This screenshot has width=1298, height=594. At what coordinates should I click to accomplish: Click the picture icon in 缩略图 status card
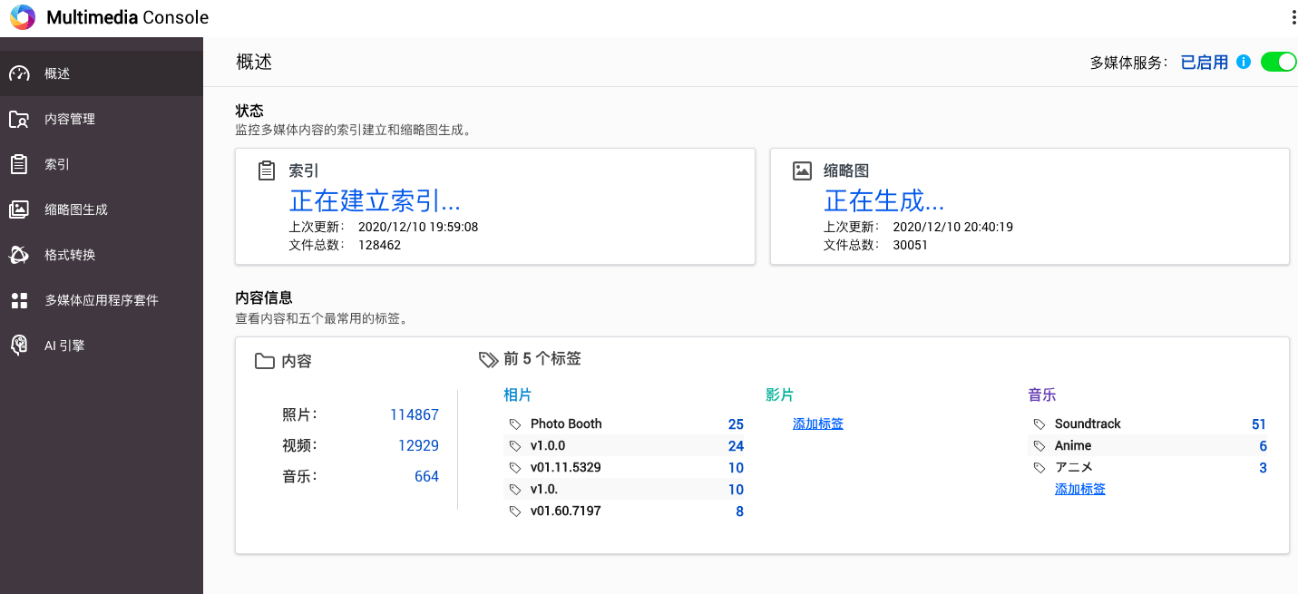(802, 170)
